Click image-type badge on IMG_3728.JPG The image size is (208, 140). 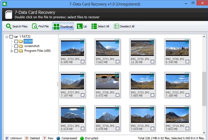click(x=187, y=41)
